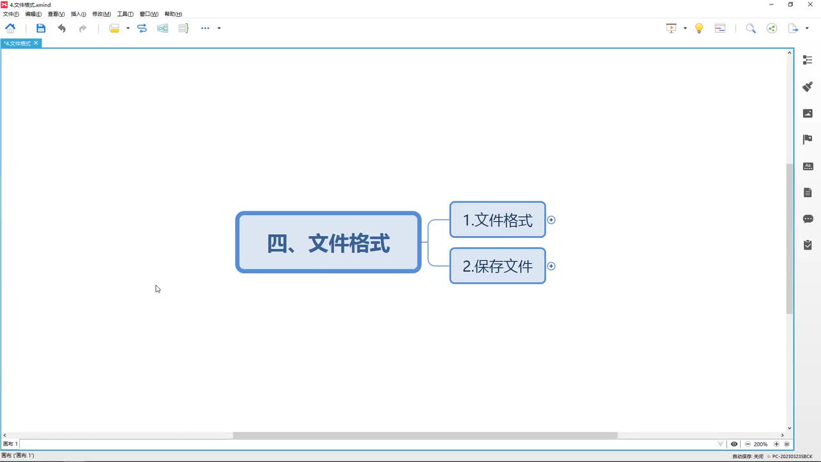This screenshot has height=462, width=821.
Task: Click the 200% zoom level value
Action: pyautogui.click(x=761, y=444)
